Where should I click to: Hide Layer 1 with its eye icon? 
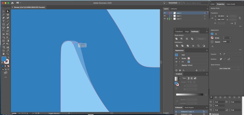point(165,16)
